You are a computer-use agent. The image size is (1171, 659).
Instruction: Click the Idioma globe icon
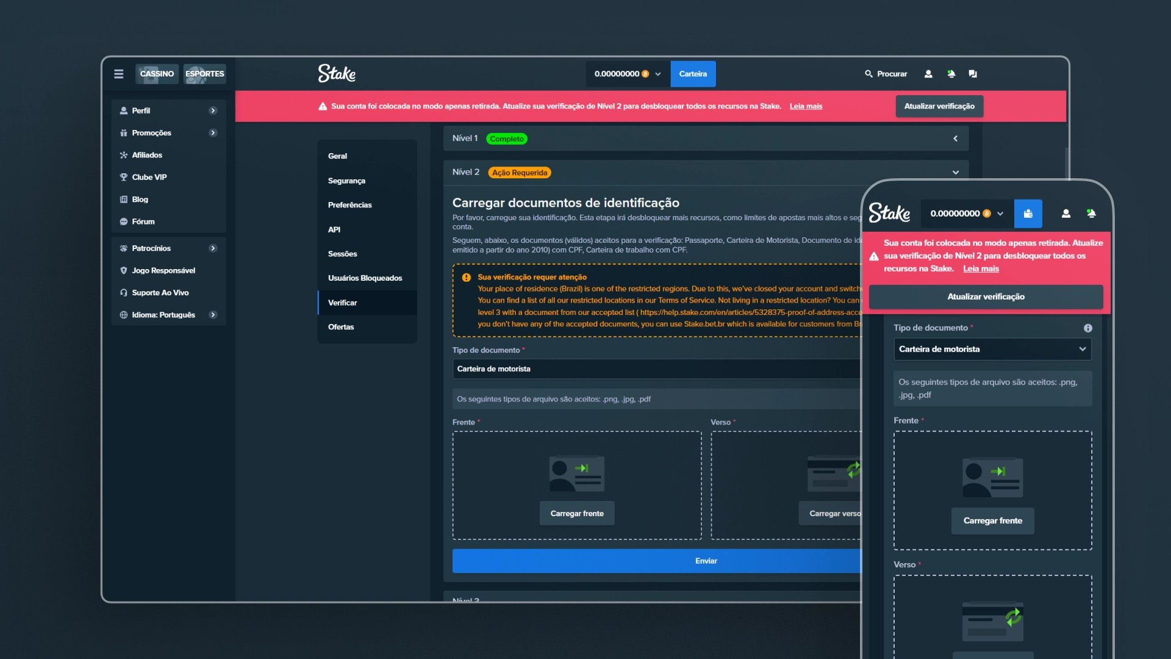pos(124,315)
